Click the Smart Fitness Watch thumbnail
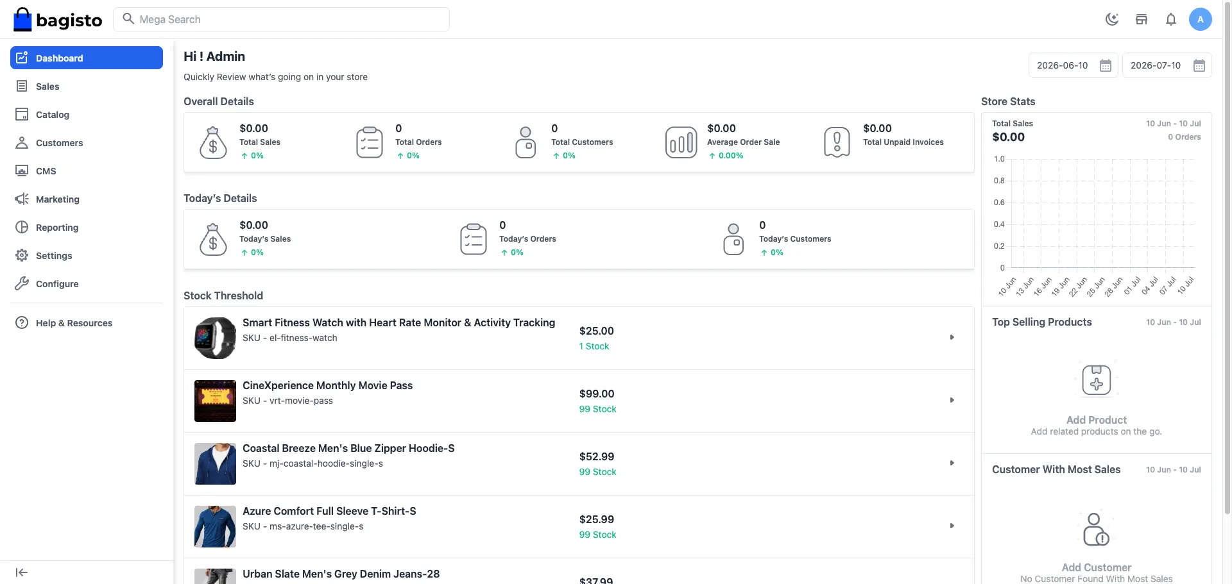The width and height of the screenshot is (1232, 584). (x=215, y=338)
